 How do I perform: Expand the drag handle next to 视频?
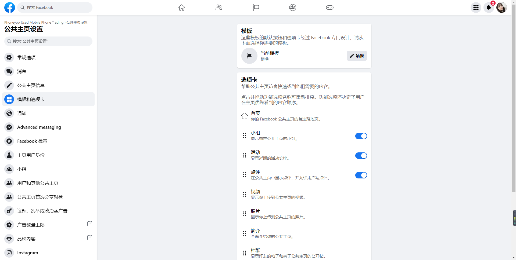(245, 194)
